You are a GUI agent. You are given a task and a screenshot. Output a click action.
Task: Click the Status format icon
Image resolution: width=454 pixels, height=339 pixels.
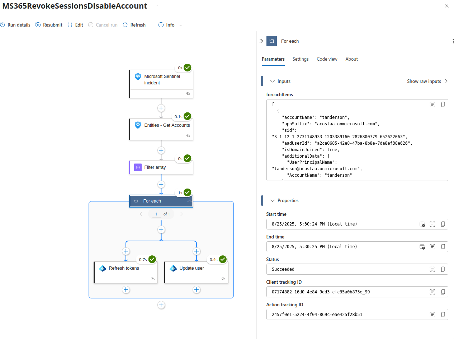tap(432, 269)
